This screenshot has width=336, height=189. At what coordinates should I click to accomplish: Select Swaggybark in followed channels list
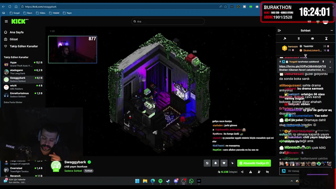(23, 79)
